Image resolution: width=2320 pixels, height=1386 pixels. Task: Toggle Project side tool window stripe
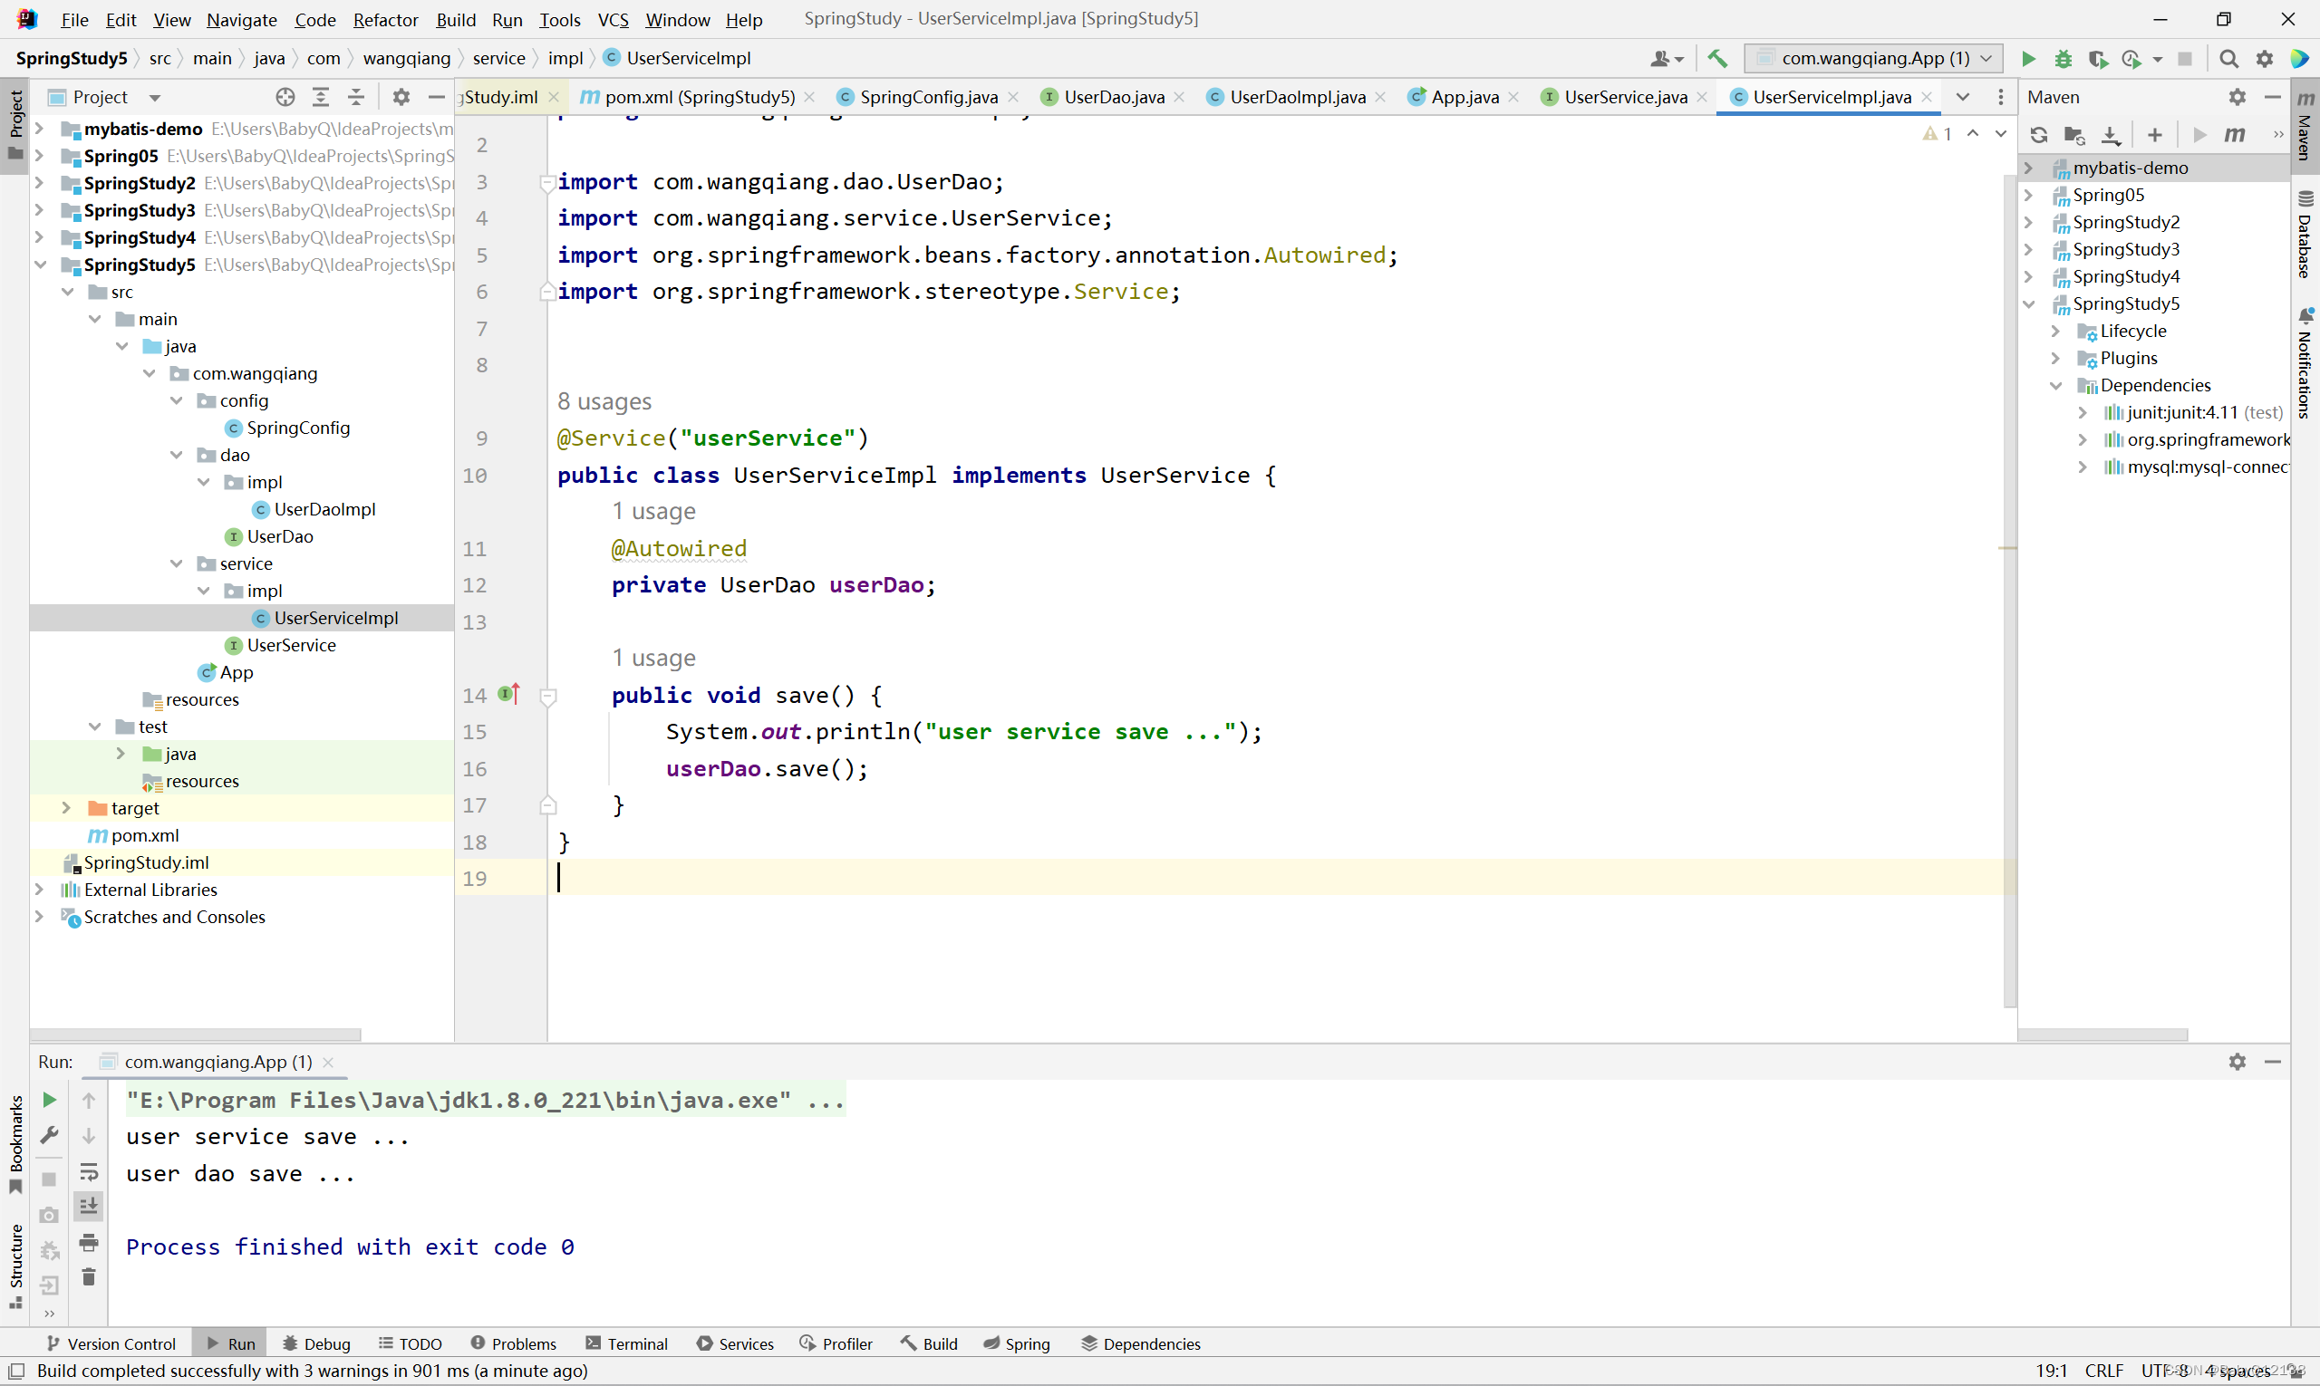tap(14, 125)
